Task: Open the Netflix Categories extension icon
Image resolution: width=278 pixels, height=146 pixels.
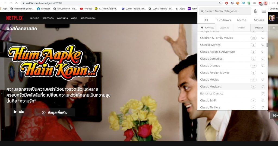Action: pyautogui.click(x=266, y=3)
